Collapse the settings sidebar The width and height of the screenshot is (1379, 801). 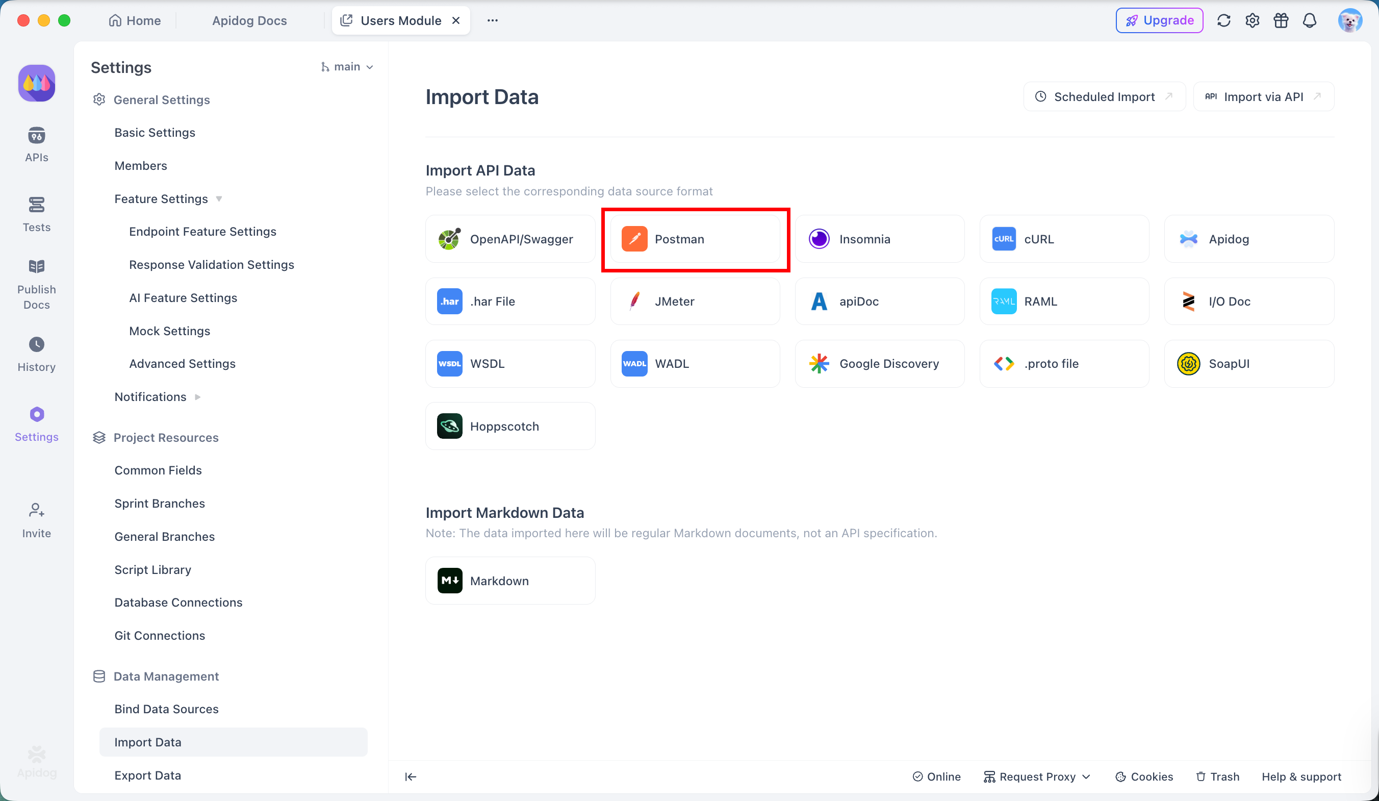[x=411, y=777]
